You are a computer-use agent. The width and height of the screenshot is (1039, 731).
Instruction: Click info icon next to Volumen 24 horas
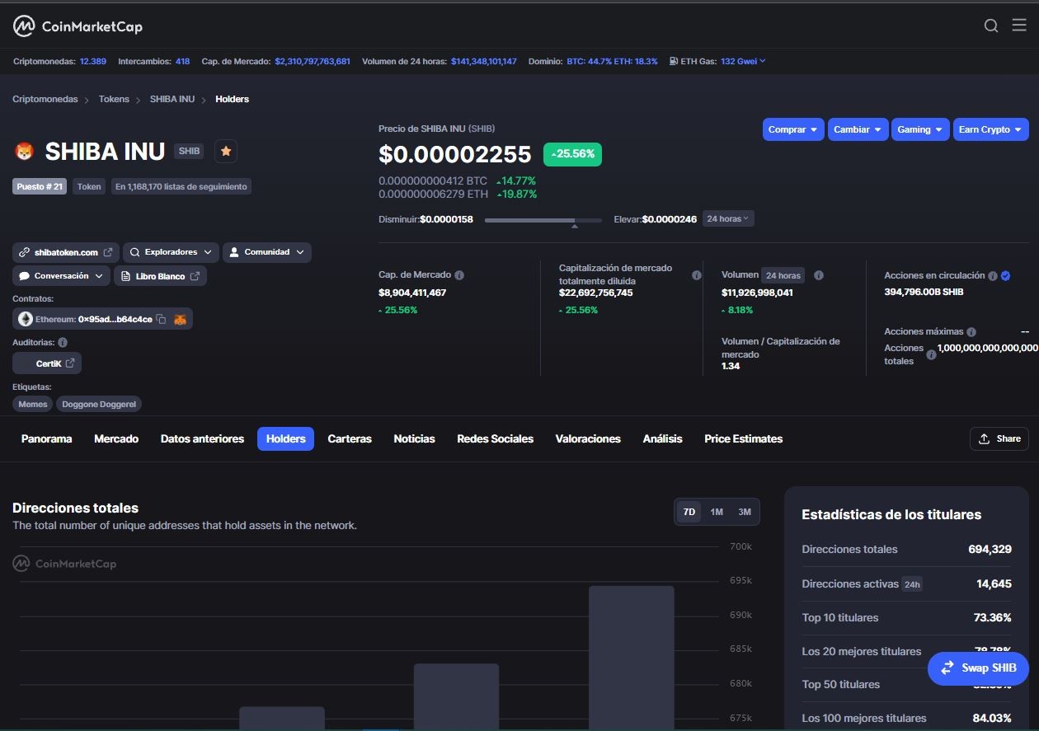(819, 275)
